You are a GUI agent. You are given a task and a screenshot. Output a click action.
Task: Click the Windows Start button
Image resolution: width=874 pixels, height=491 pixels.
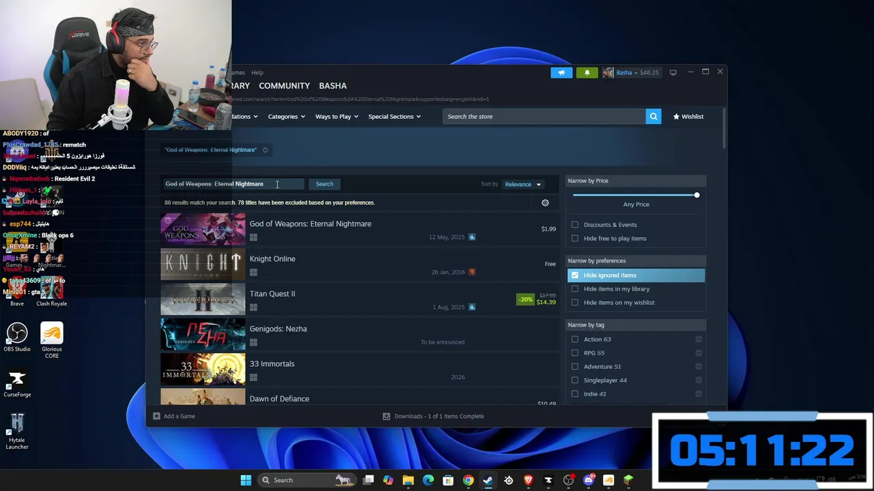tap(246, 480)
